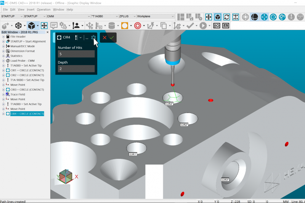Select CIR3 = CIRCLE (CONTACT) in tree

click(x=27, y=90)
